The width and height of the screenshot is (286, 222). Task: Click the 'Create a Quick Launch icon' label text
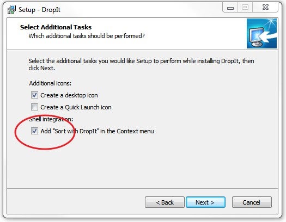(76, 107)
